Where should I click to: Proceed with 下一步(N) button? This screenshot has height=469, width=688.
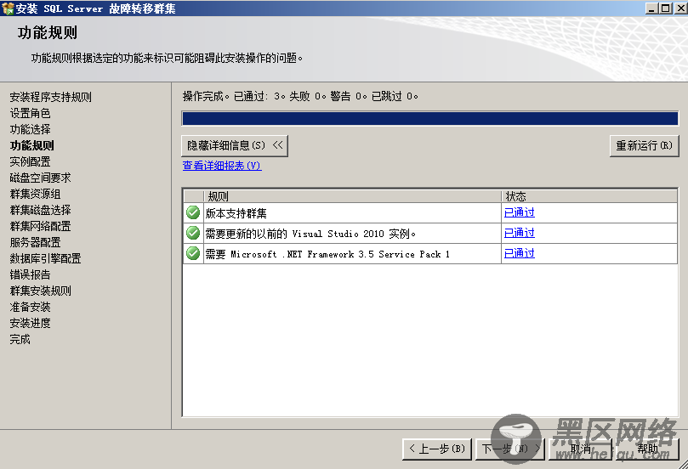point(510,449)
